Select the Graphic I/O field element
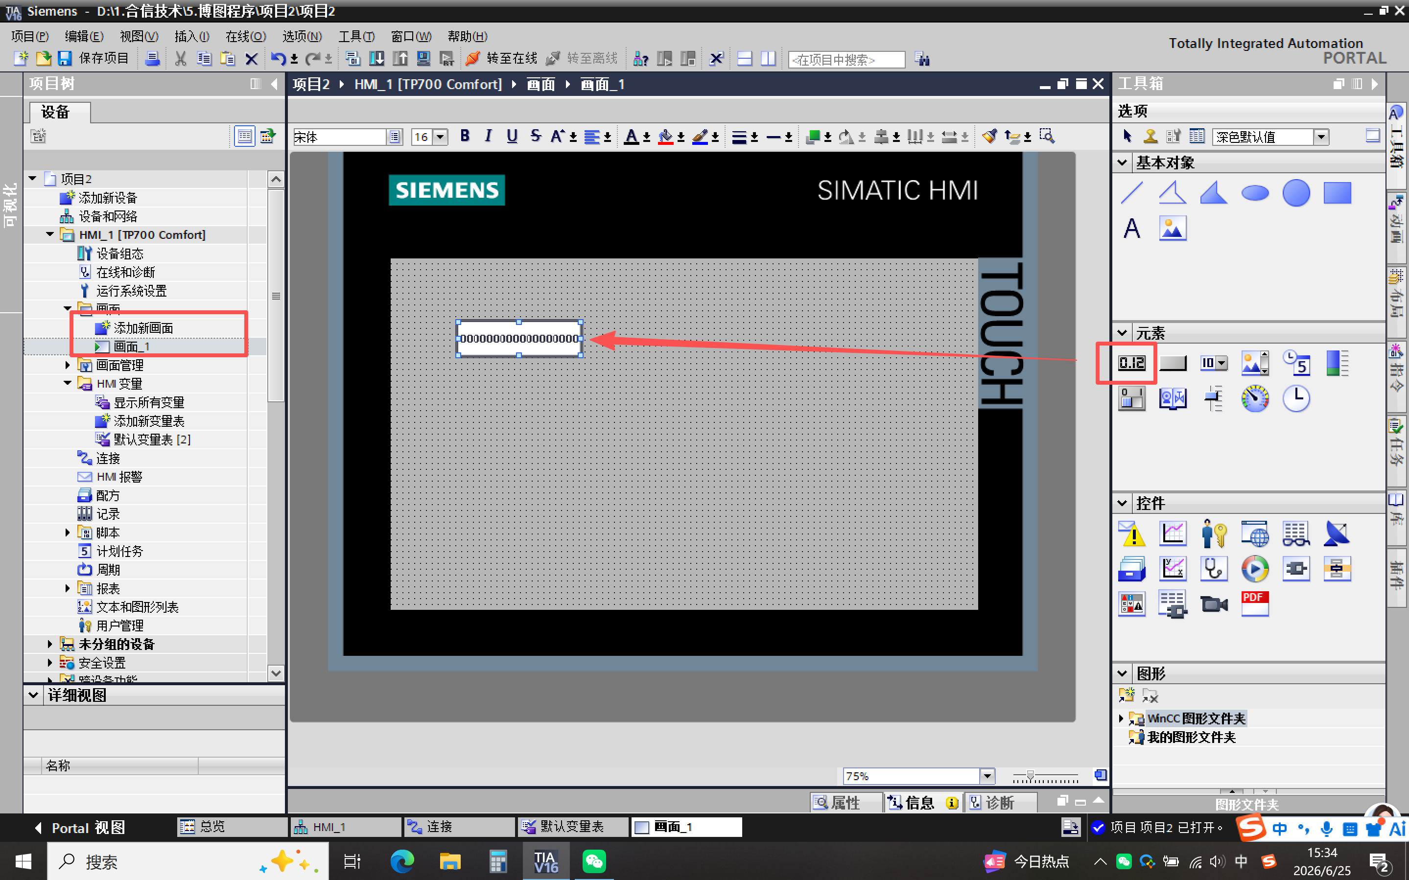 pos(1255,363)
